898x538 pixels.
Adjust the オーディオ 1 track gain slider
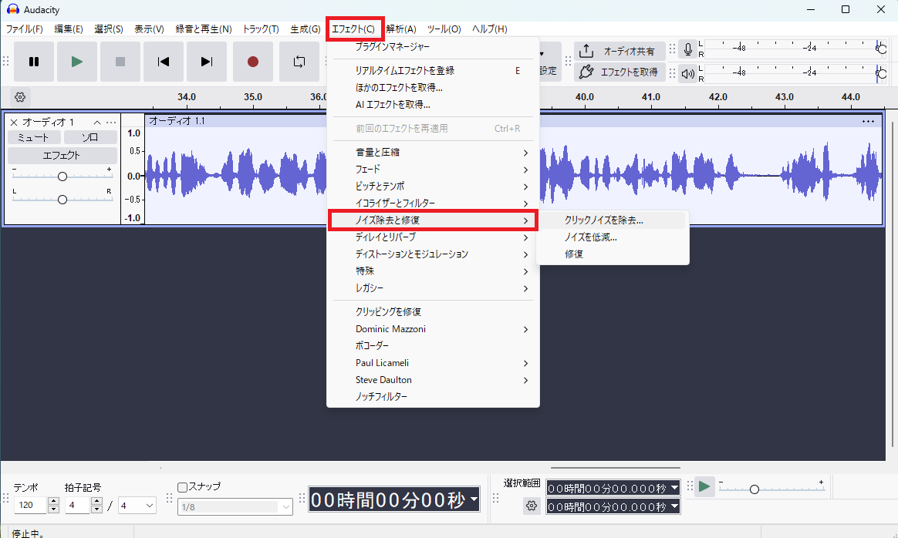62,177
